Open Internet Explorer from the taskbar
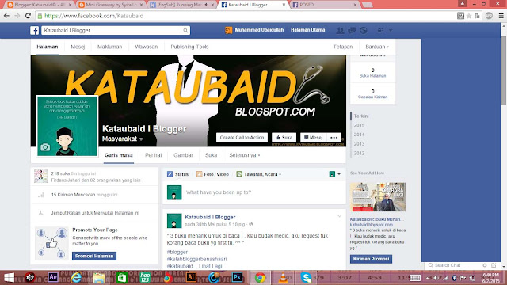This screenshot has height=285, width=507. pyautogui.click(x=76, y=277)
